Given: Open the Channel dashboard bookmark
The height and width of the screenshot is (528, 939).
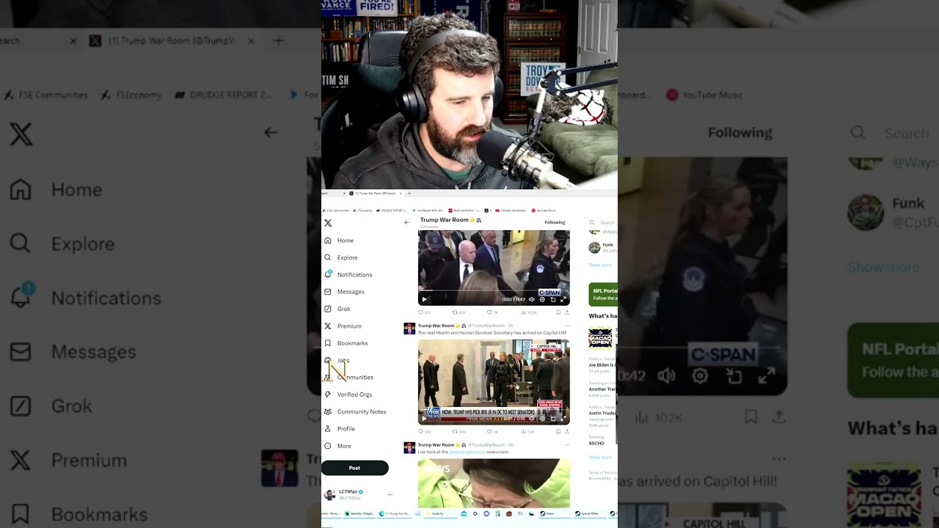Looking at the screenshot, I should click(x=511, y=210).
